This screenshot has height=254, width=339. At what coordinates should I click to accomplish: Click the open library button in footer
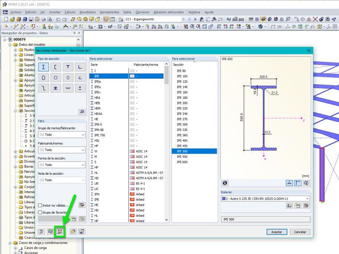pyautogui.click(x=73, y=232)
